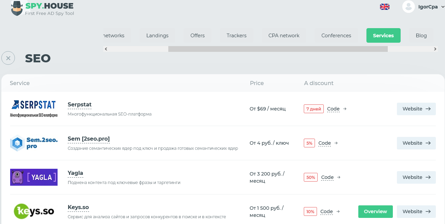Click the IgorCpa user avatar icon
The image size is (445, 224).
pos(408,6)
